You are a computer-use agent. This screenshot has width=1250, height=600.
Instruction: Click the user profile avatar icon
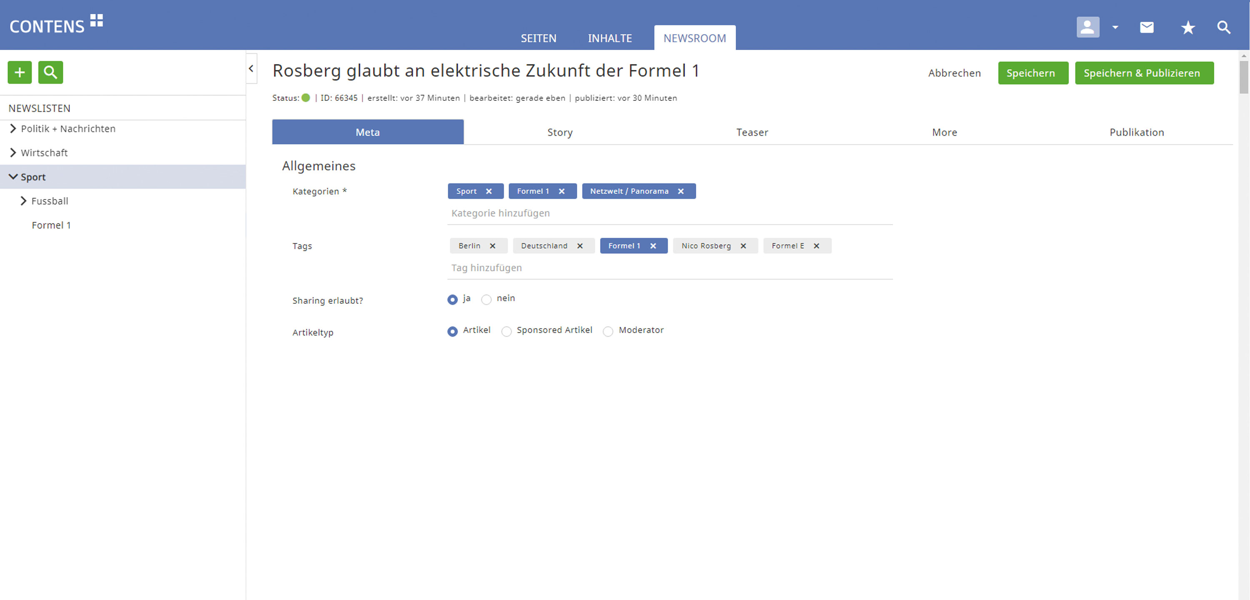click(x=1087, y=27)
